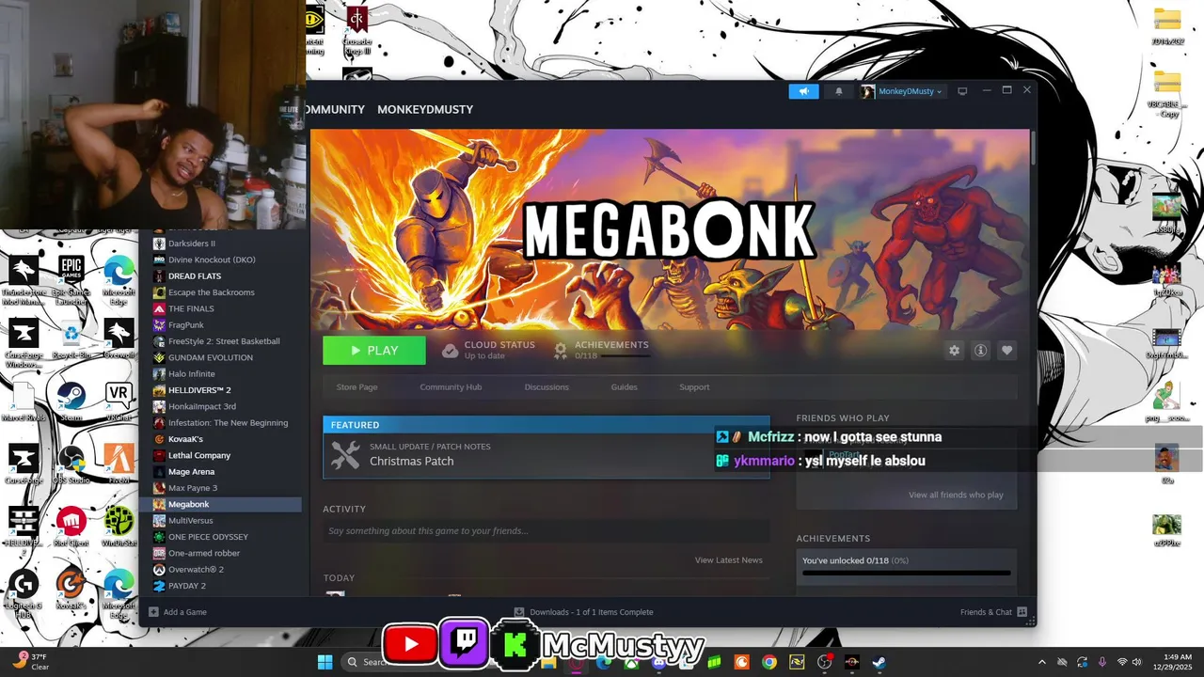Viewport: 1204px width, 677px height.
Task: Open Google Chrome from the taskbar
Action: click(x=769, y=662)
